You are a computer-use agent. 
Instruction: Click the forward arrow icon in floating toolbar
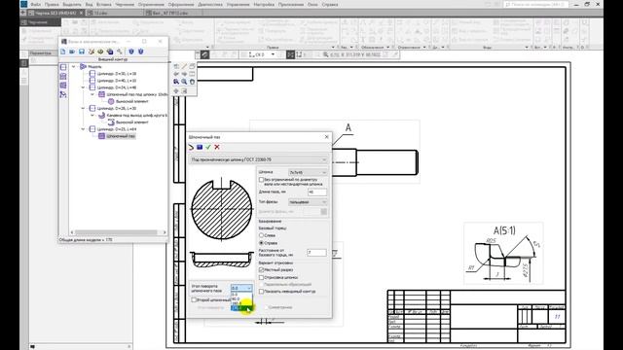184,74
